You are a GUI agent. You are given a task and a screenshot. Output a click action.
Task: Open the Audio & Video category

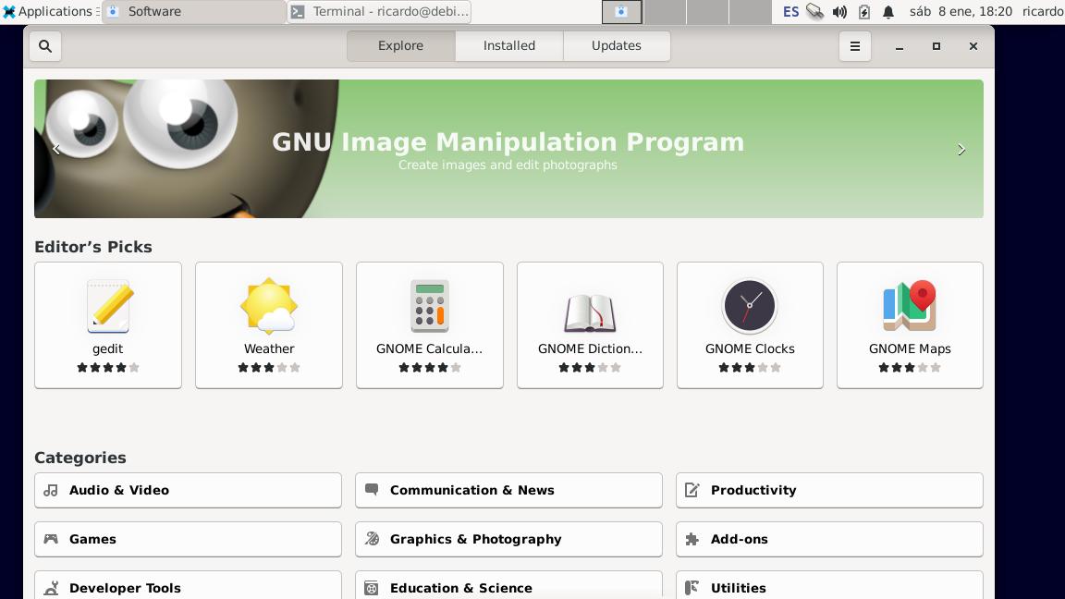pos(189,490)
